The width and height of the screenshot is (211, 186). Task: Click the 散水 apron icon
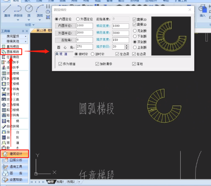tap(4, 148)
